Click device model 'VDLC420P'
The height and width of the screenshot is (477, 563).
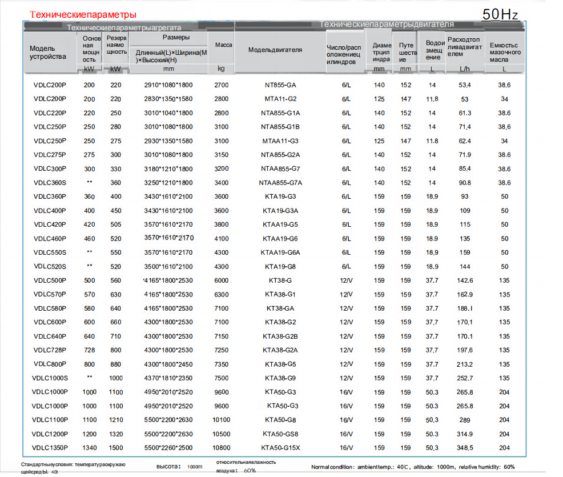[50, 225]
